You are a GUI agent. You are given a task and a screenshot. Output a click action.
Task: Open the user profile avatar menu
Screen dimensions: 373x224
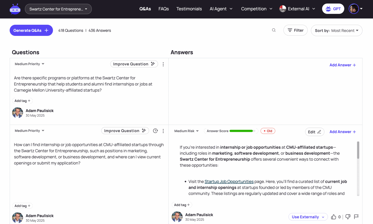coord(356,9)
